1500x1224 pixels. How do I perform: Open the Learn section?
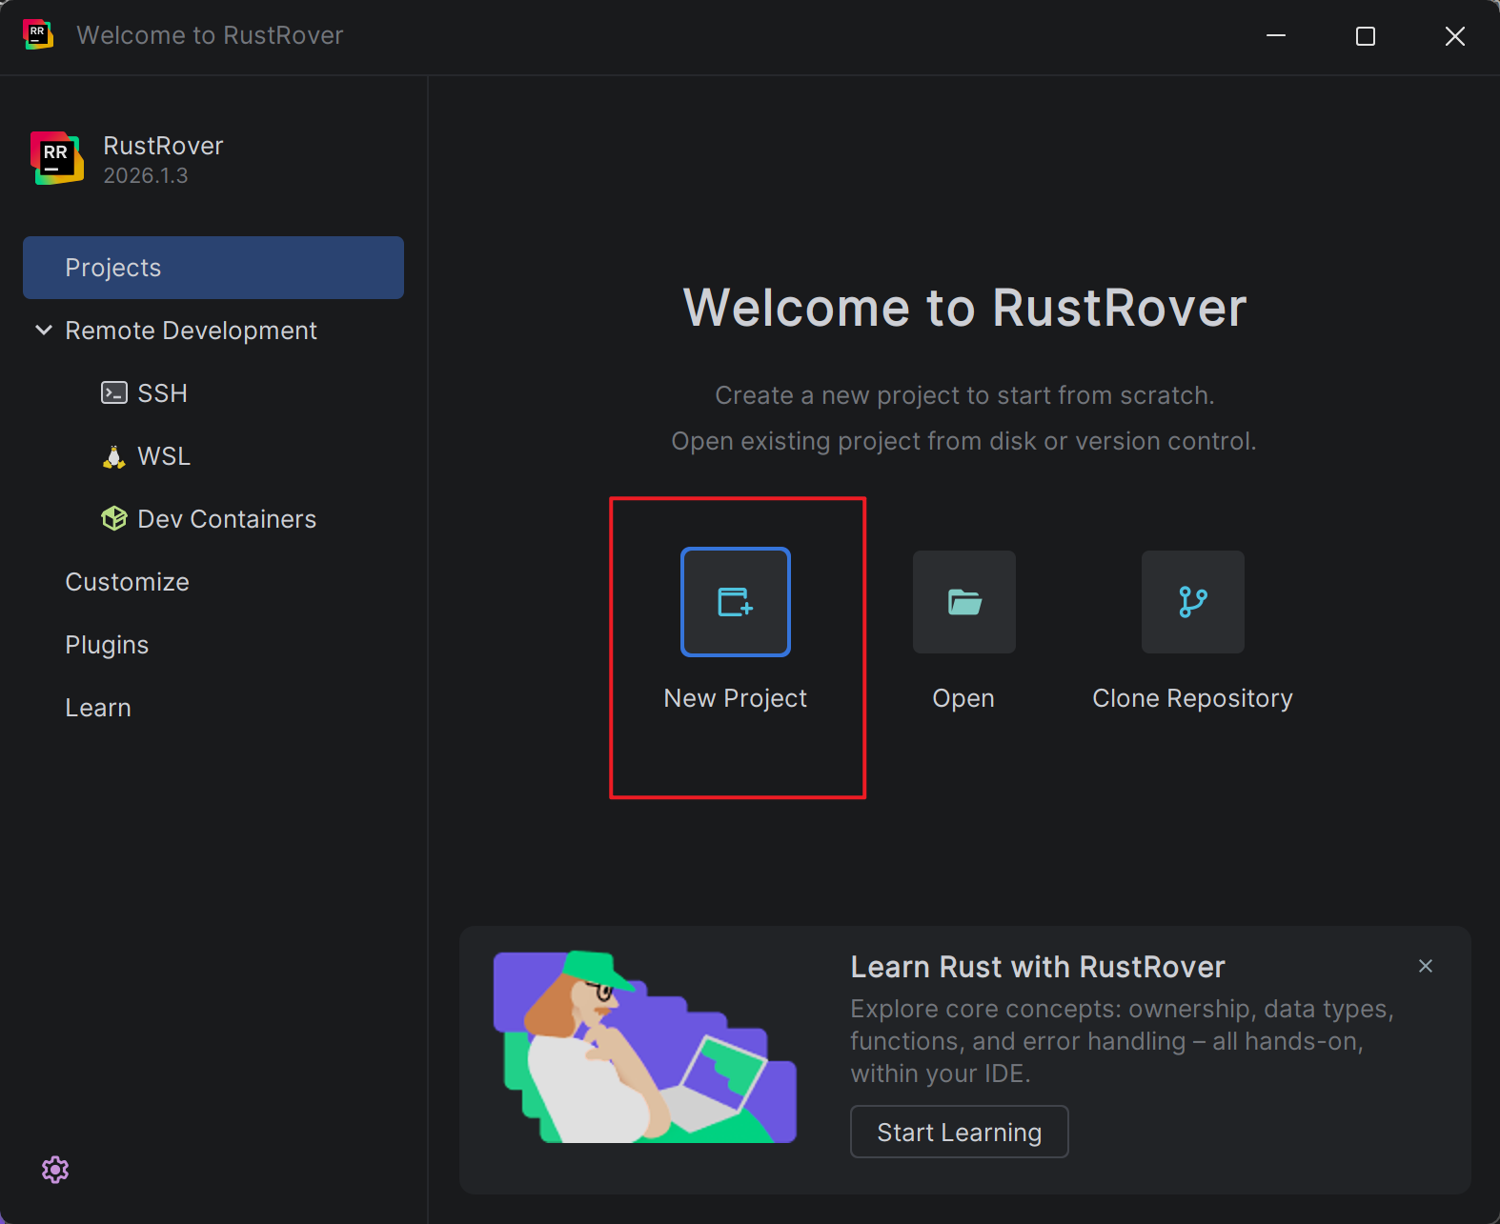coord(213,708)
